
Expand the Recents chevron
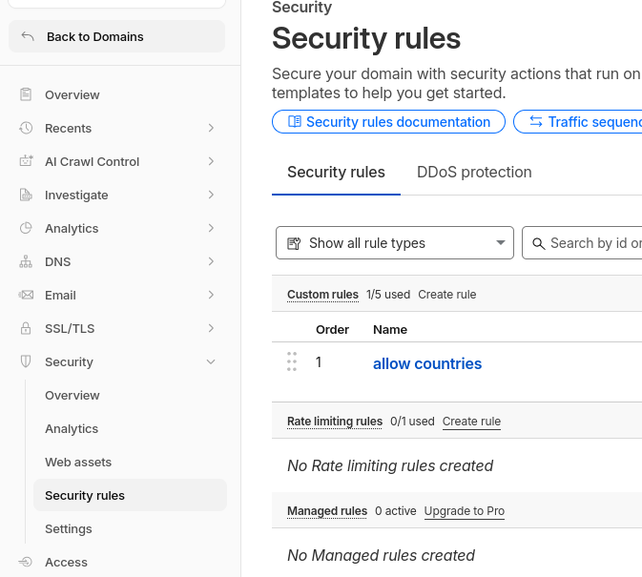click(211, 128)
